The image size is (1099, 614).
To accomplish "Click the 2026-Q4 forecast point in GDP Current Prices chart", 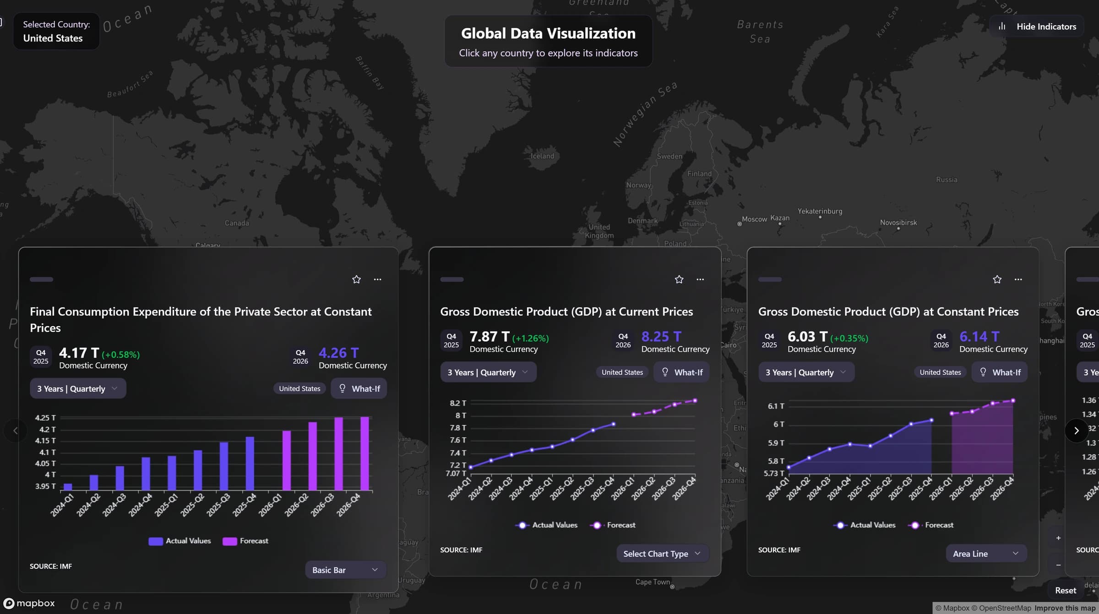I will [695, 401].
